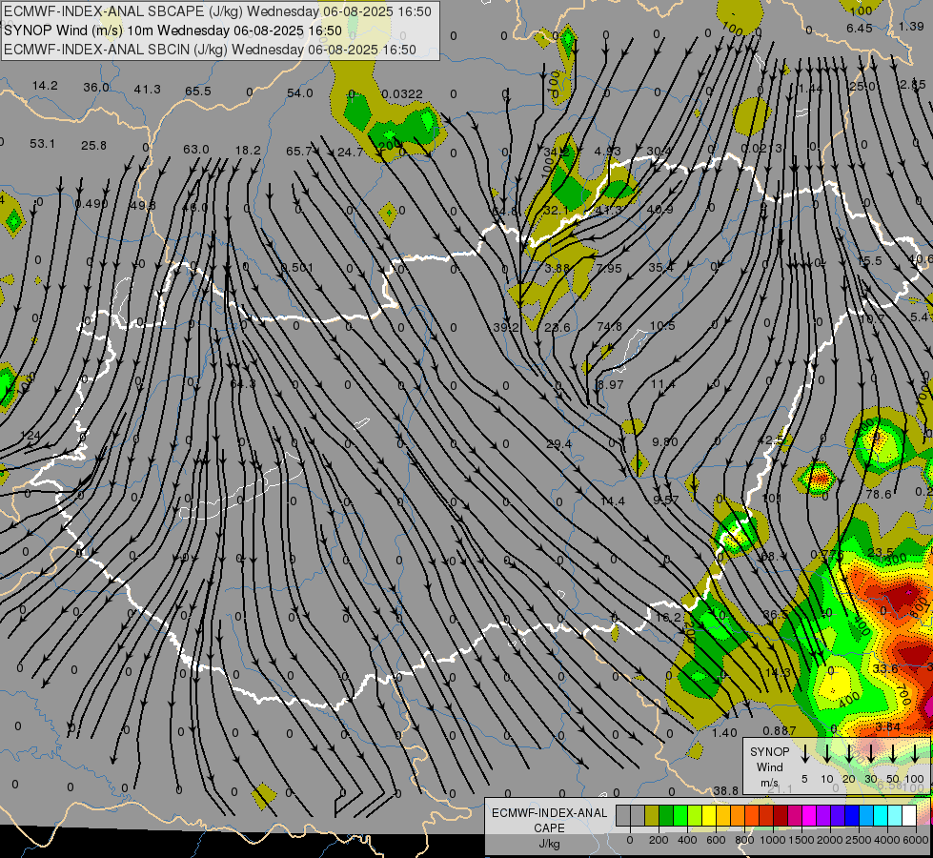Click the 20 m/s wind arrow in legend
Screen dimensions: 933x858
click(x=849, y=754)
